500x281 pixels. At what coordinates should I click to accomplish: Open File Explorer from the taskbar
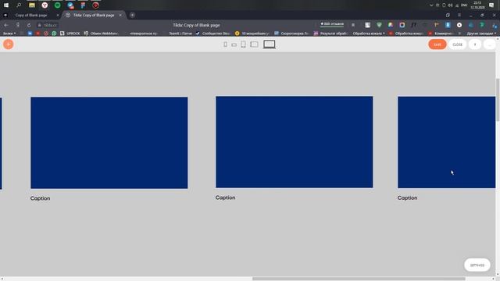[32, 5]
